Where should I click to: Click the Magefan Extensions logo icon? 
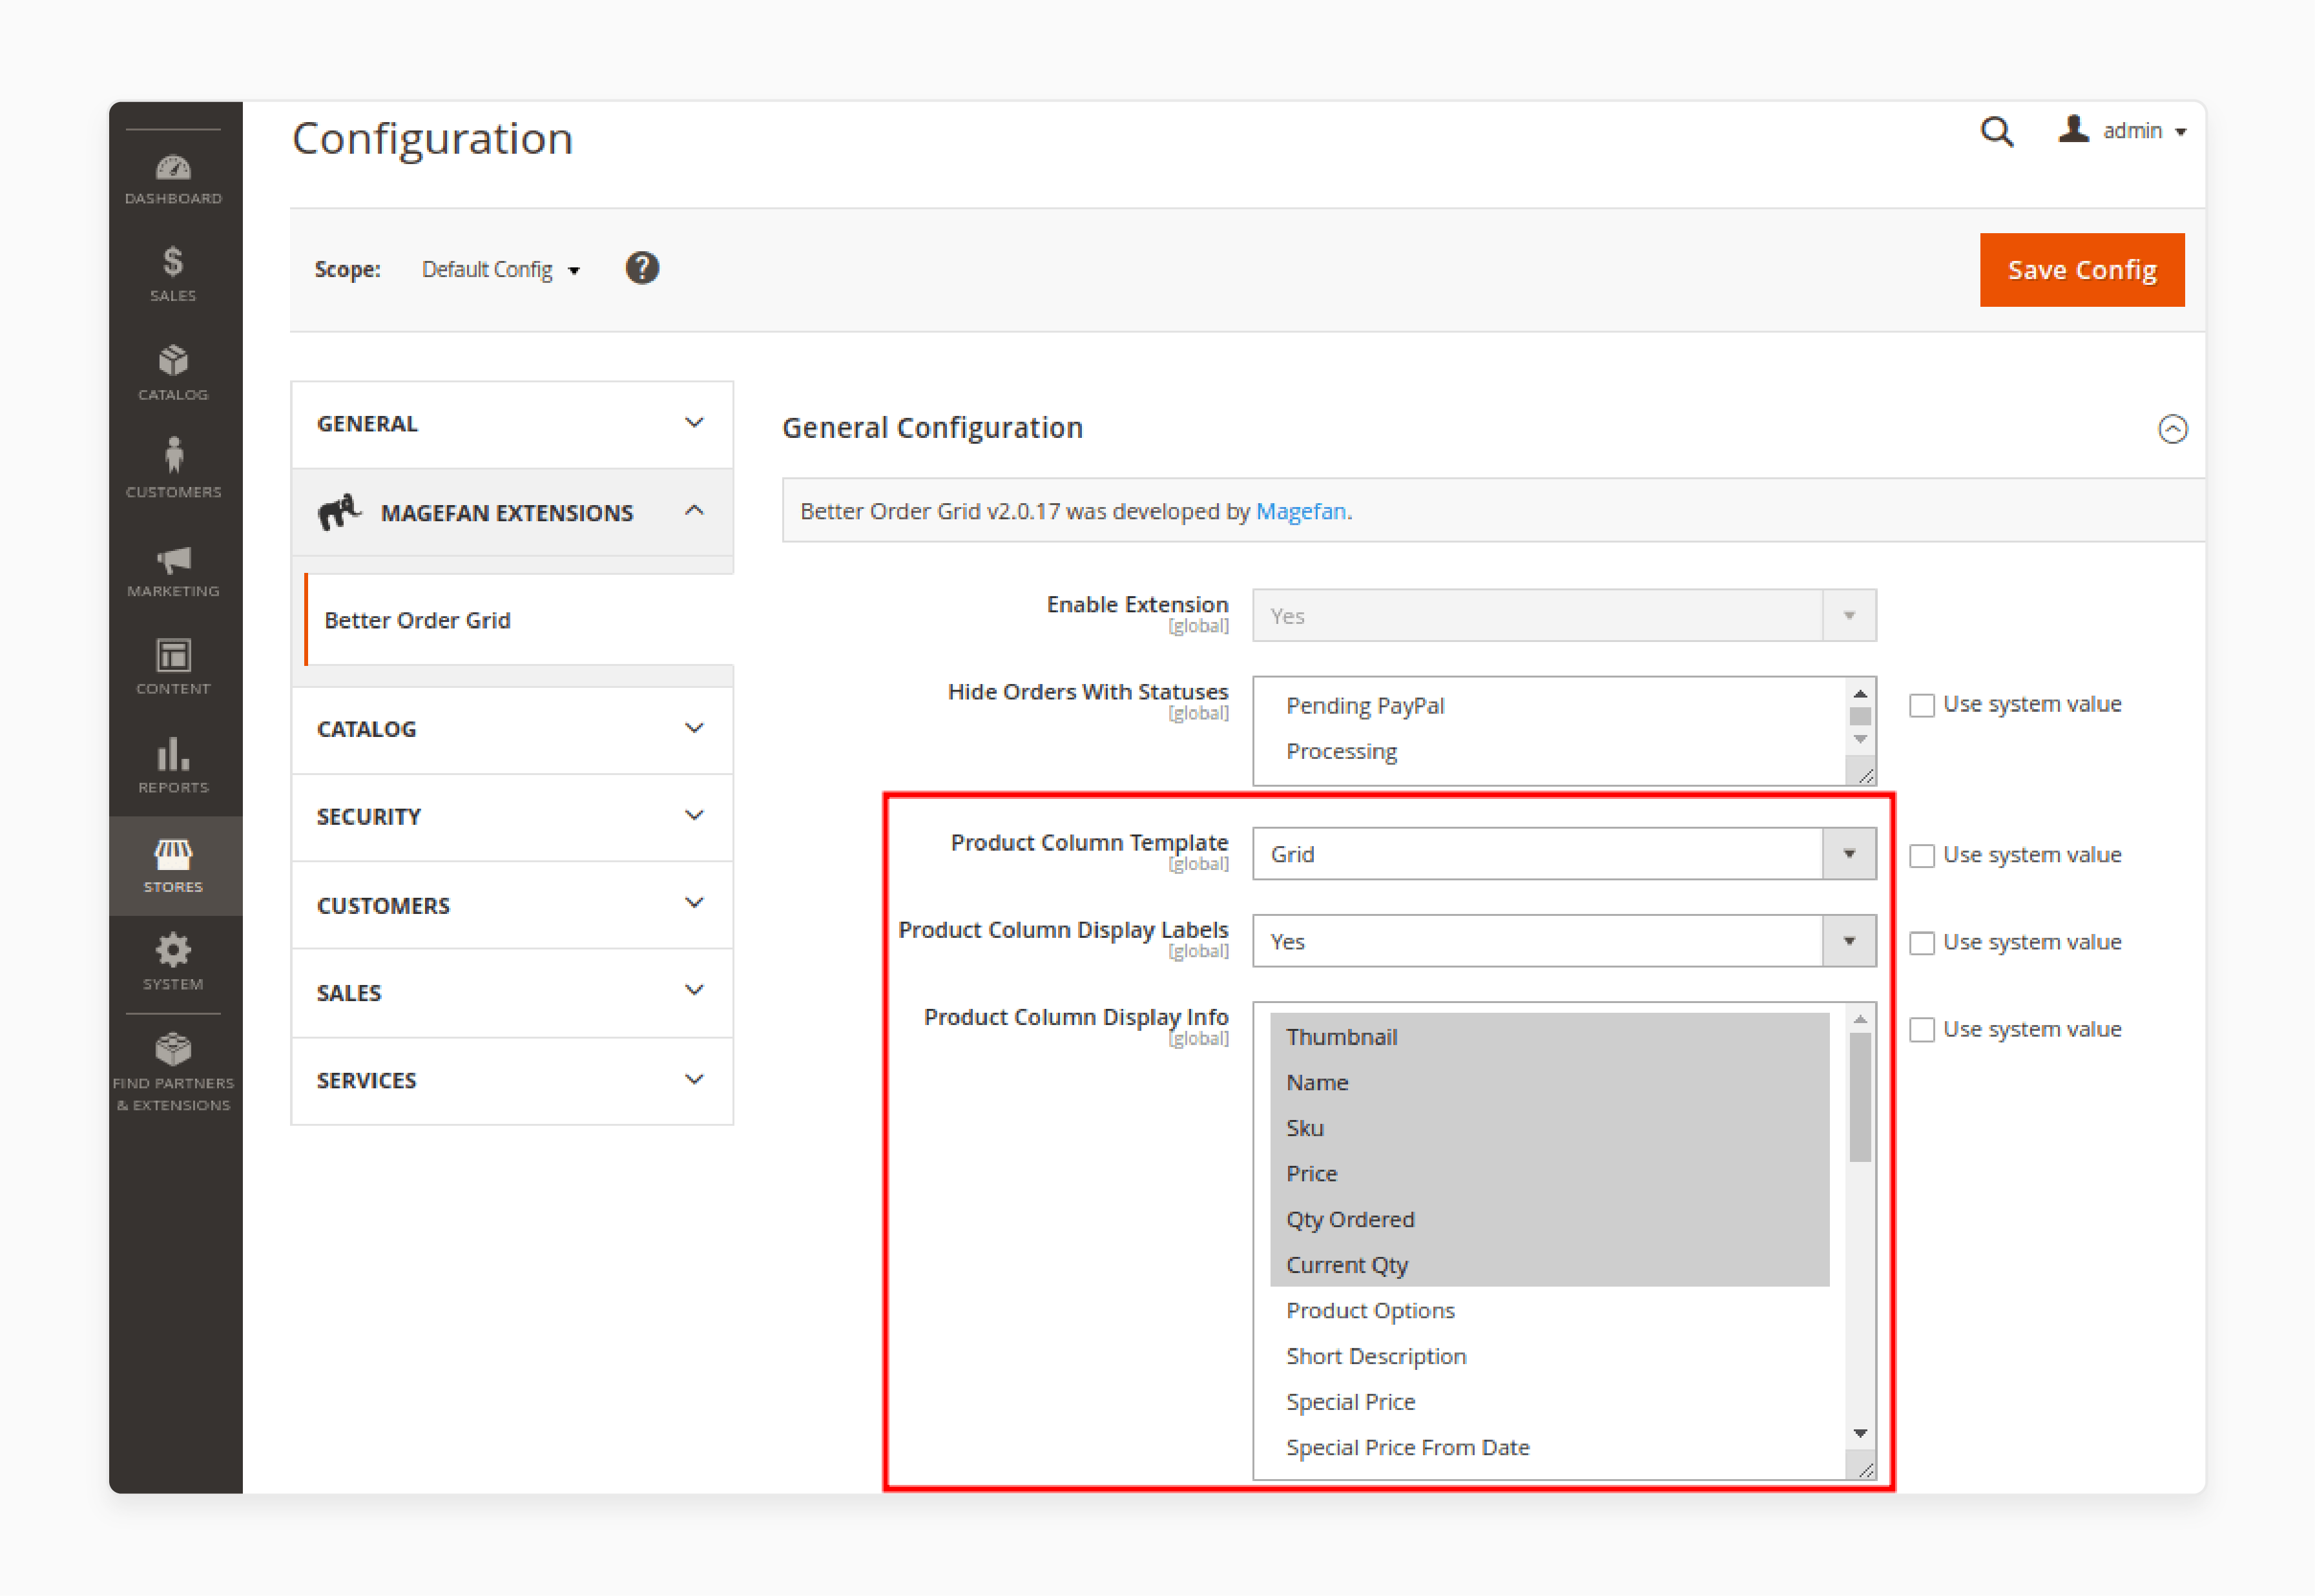[340, 511]
